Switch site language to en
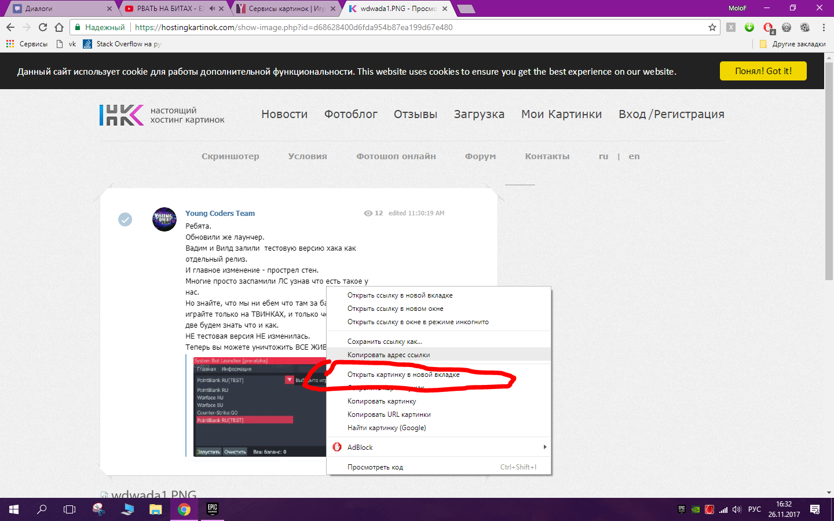This screenshot has width=834, height=521. (x=634, y=156)
